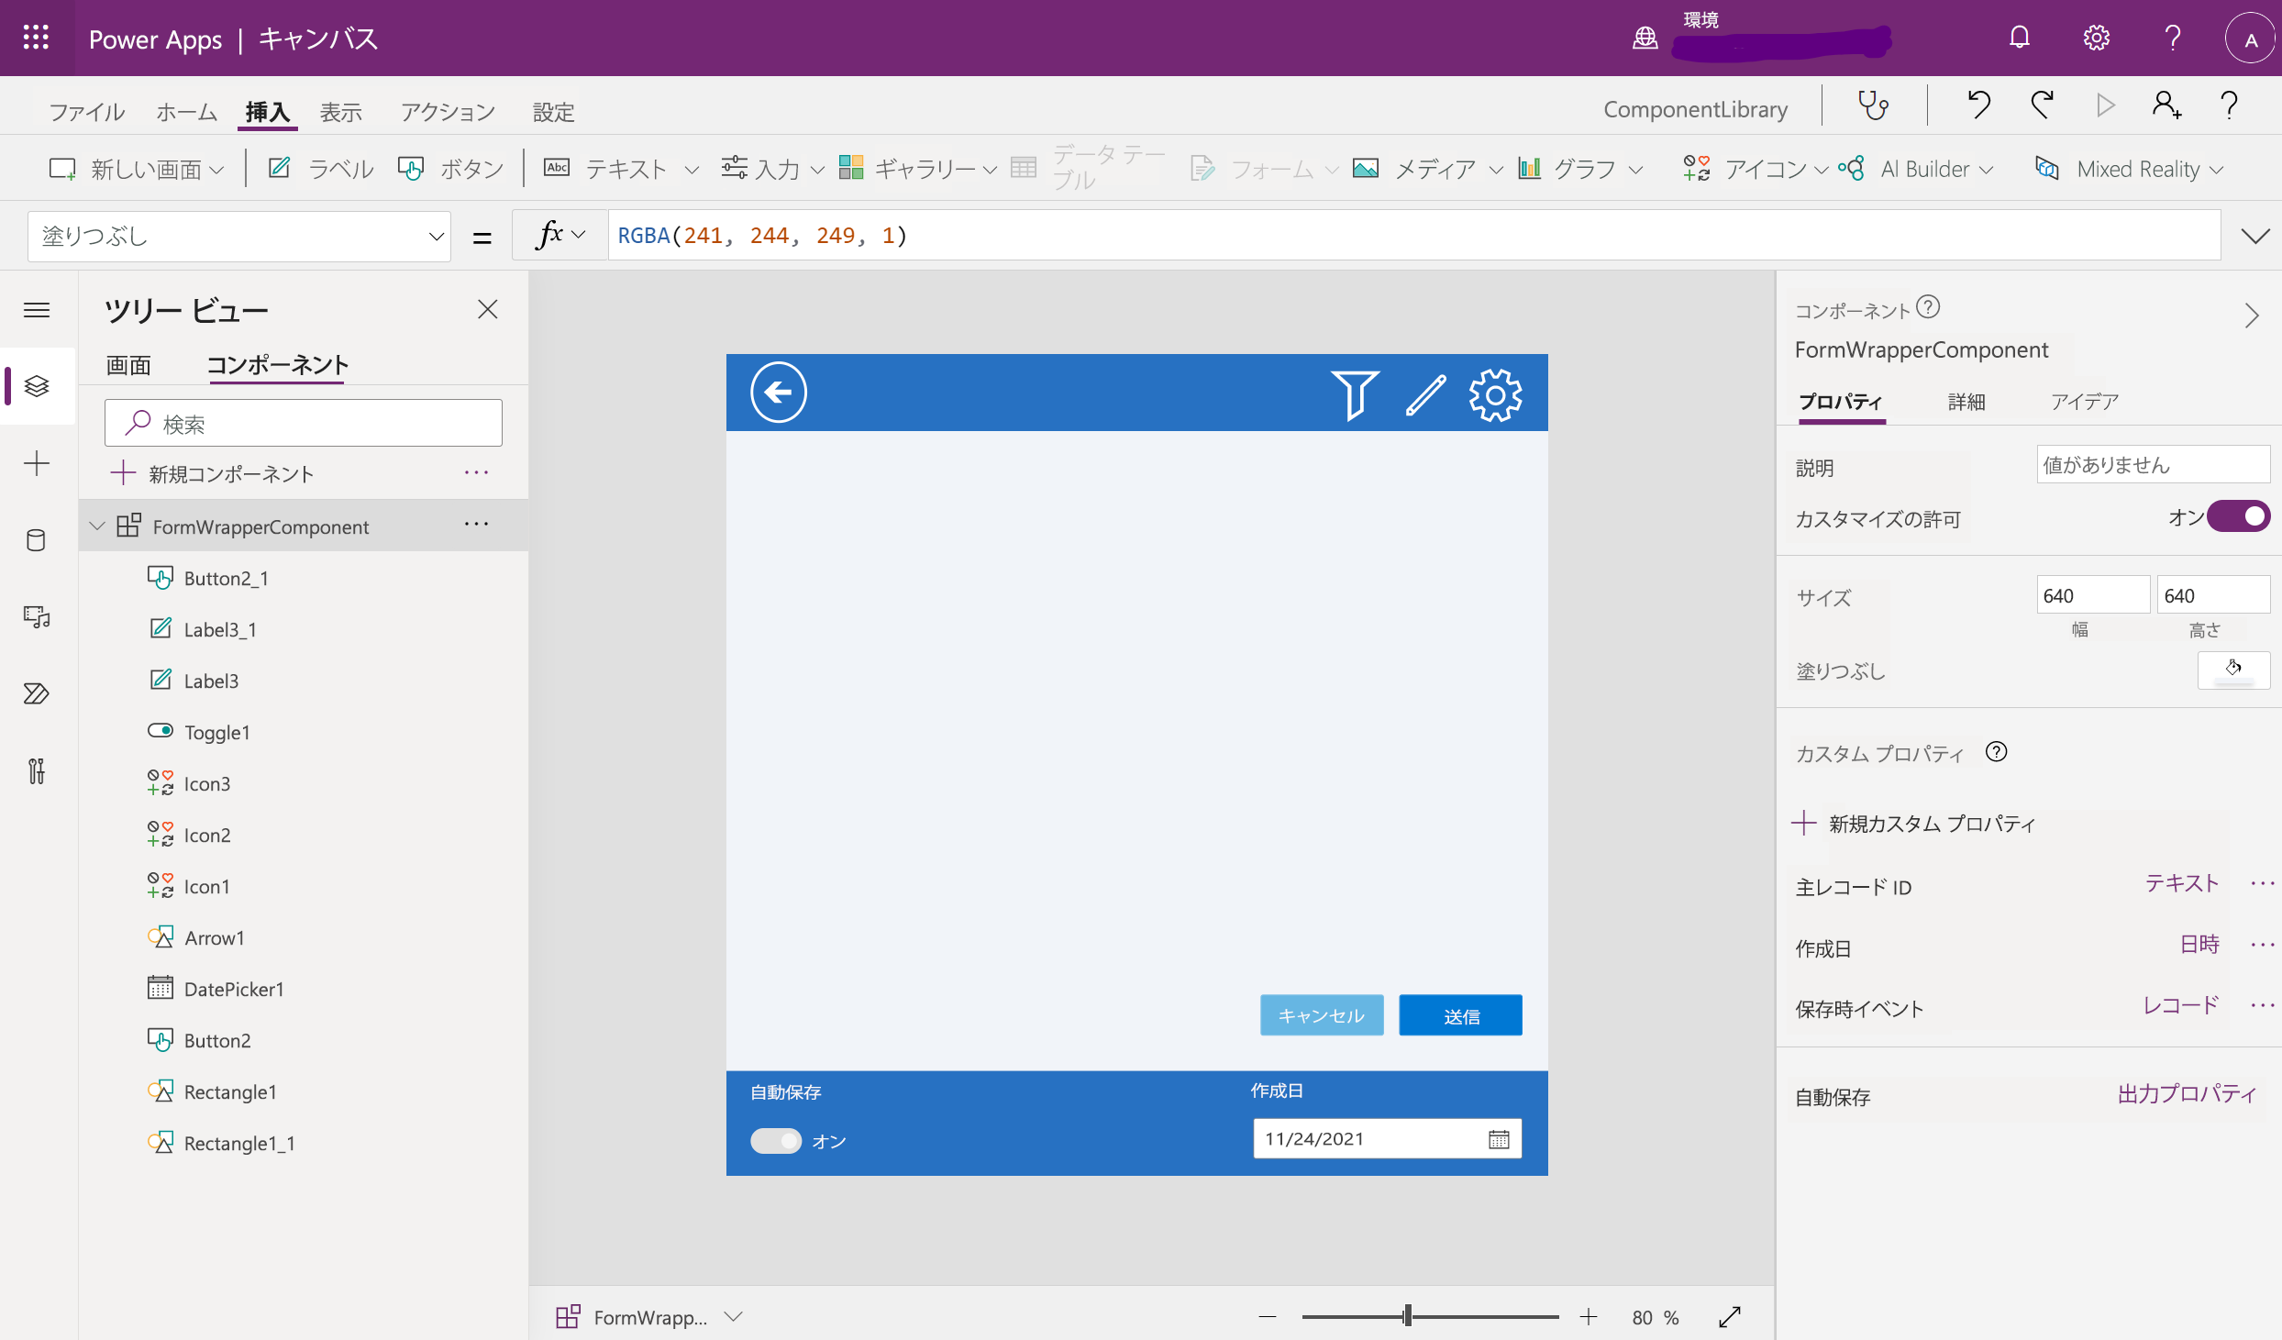2282x1340 pixels.
Task: Open the 塗りつぶし color picker swatch
Action: 2233,670
